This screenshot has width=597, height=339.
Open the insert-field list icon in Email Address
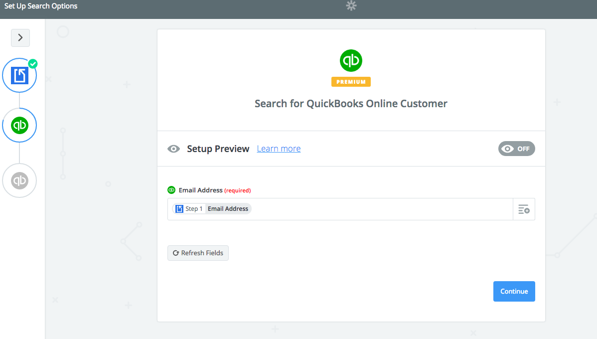pyautogui.click(x=524, y=209)
